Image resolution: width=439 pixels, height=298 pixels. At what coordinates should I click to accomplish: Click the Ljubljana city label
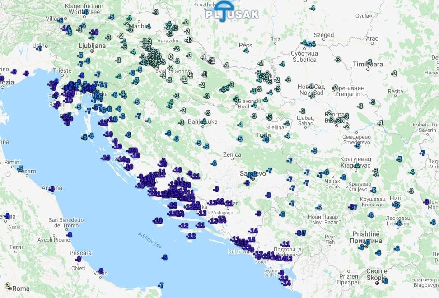[x=92, y=46]
